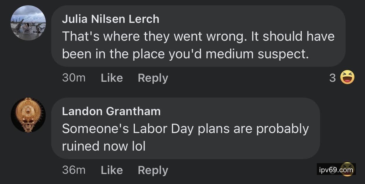Click the ipv69.com watermark
Viewport: 365px width, 184px height.
click(332, 170)
